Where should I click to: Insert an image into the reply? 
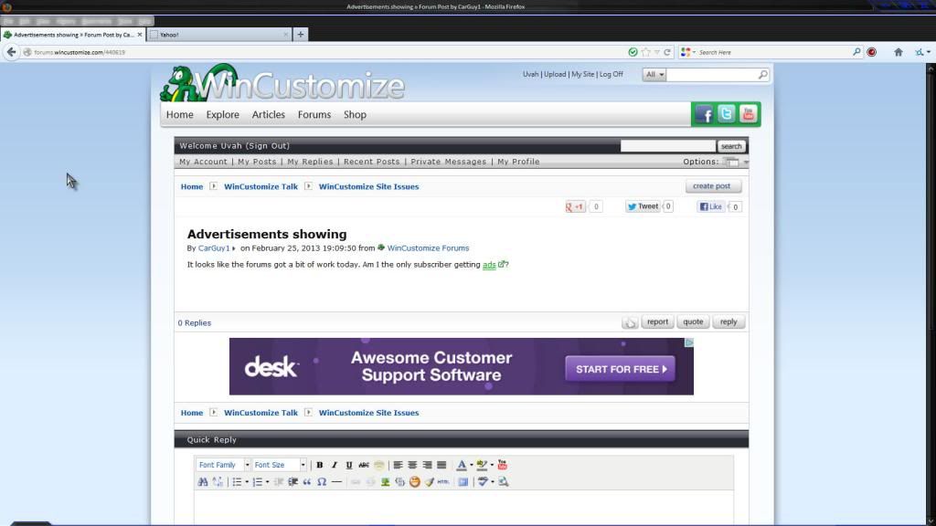(x=386, y=482)
